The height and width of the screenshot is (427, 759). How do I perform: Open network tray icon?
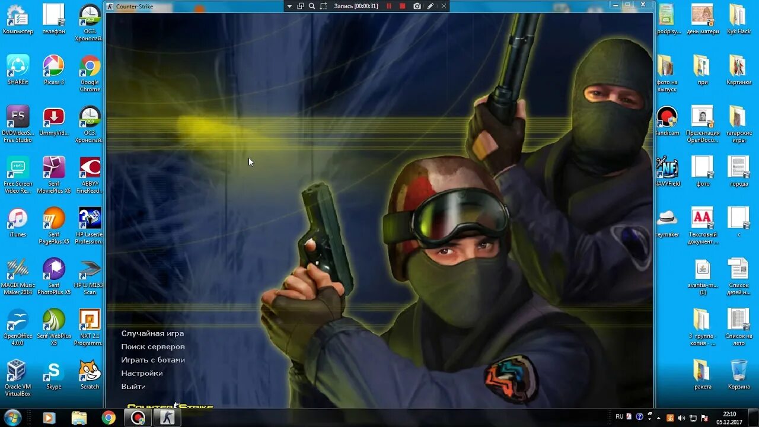tap(693, 418)
